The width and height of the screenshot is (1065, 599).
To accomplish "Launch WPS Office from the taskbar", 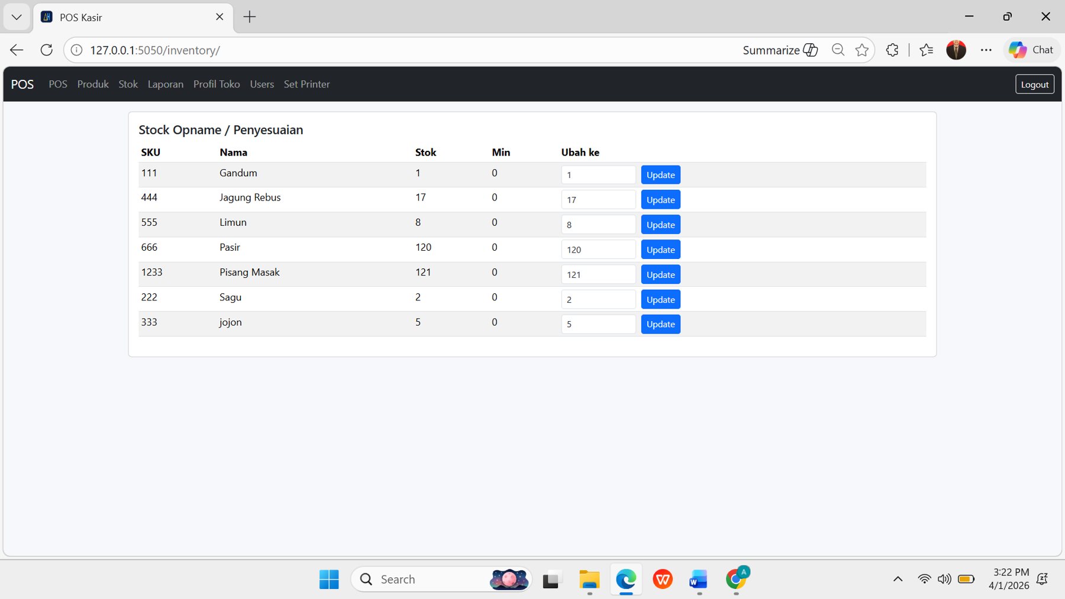I will pyautogui.click(x=662, y=579).
